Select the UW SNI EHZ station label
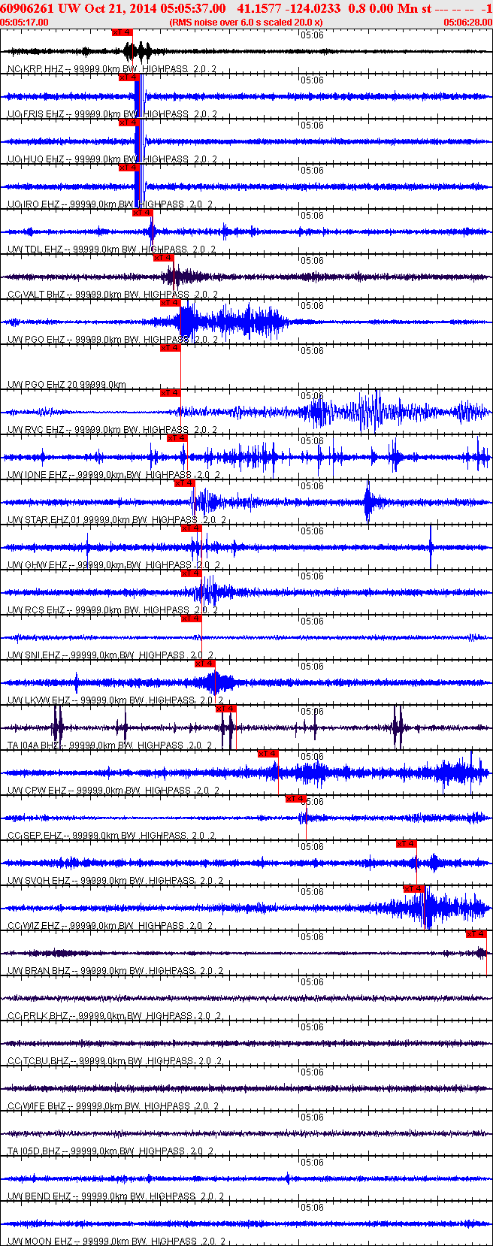 (110, 655)
